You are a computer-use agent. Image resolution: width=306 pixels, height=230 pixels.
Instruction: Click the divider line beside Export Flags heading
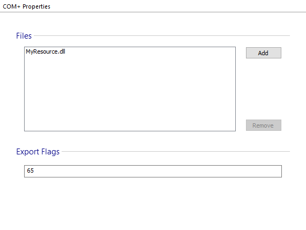click(176, 151)
